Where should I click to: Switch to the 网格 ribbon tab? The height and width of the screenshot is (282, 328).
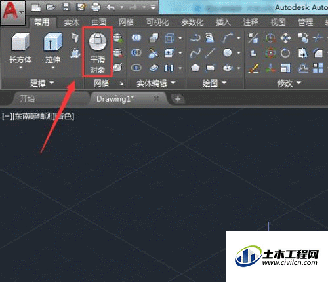[x=126, y=22]
